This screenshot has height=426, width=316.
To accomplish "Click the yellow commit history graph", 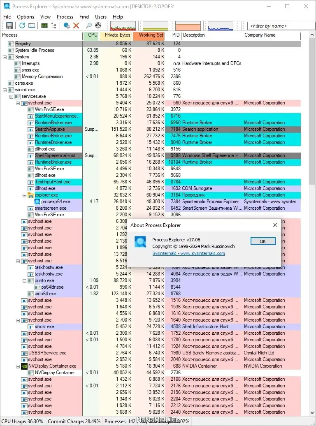I will coord(156,26).
